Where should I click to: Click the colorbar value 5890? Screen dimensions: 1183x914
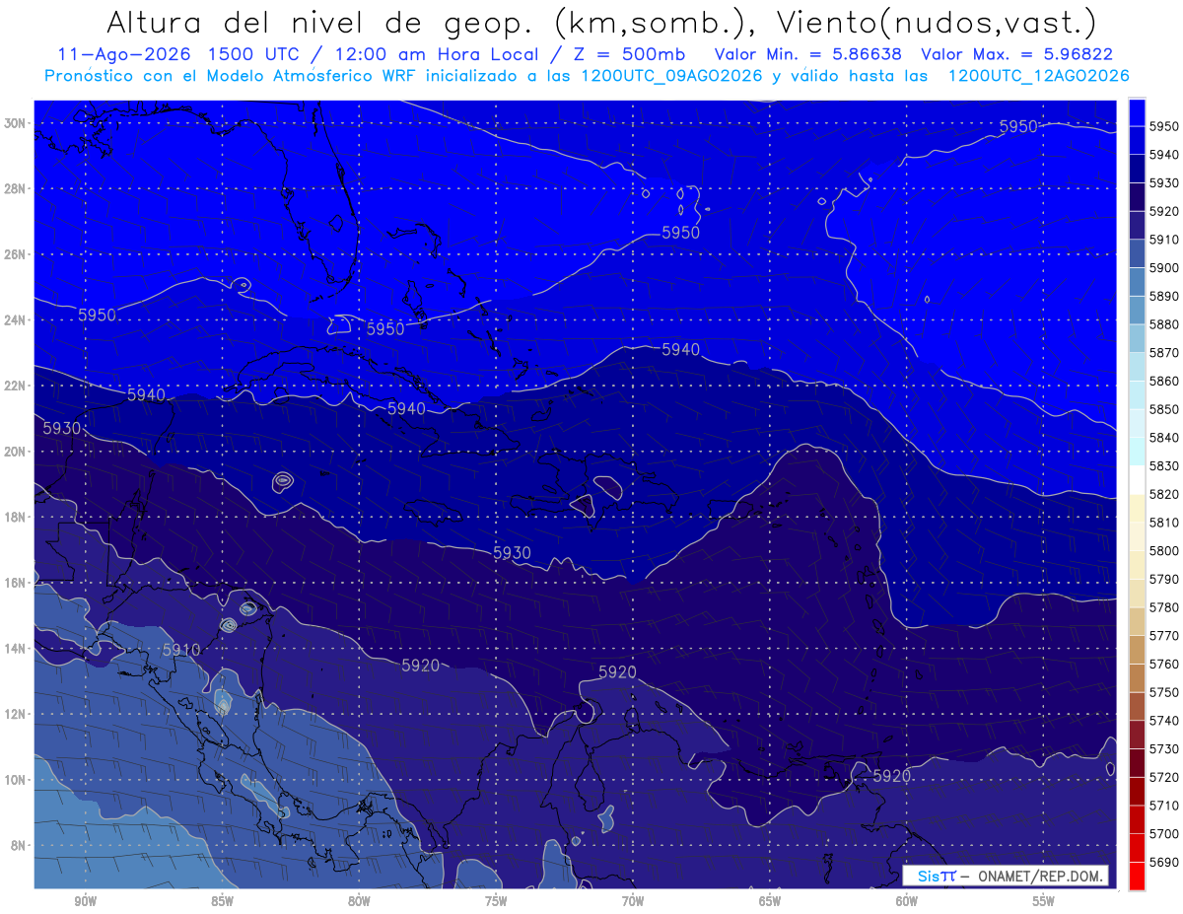pyautogui.click(x=1164, y=296)
